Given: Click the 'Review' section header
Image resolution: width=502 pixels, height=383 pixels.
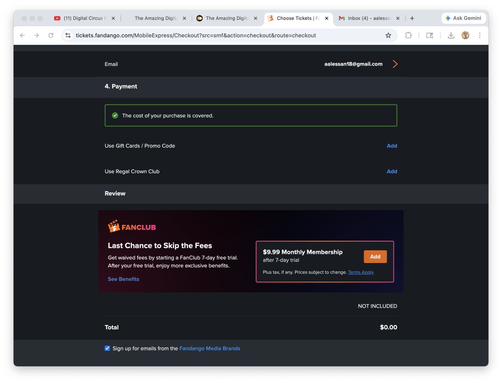Looking at the screenshot, I should [x=115, y=193].
